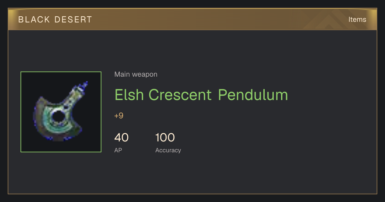Click the AP stat label
385x202 pixels.
118,150
